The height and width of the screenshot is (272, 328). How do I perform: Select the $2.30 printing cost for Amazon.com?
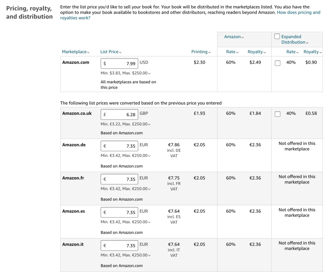[x=199, y=62]
